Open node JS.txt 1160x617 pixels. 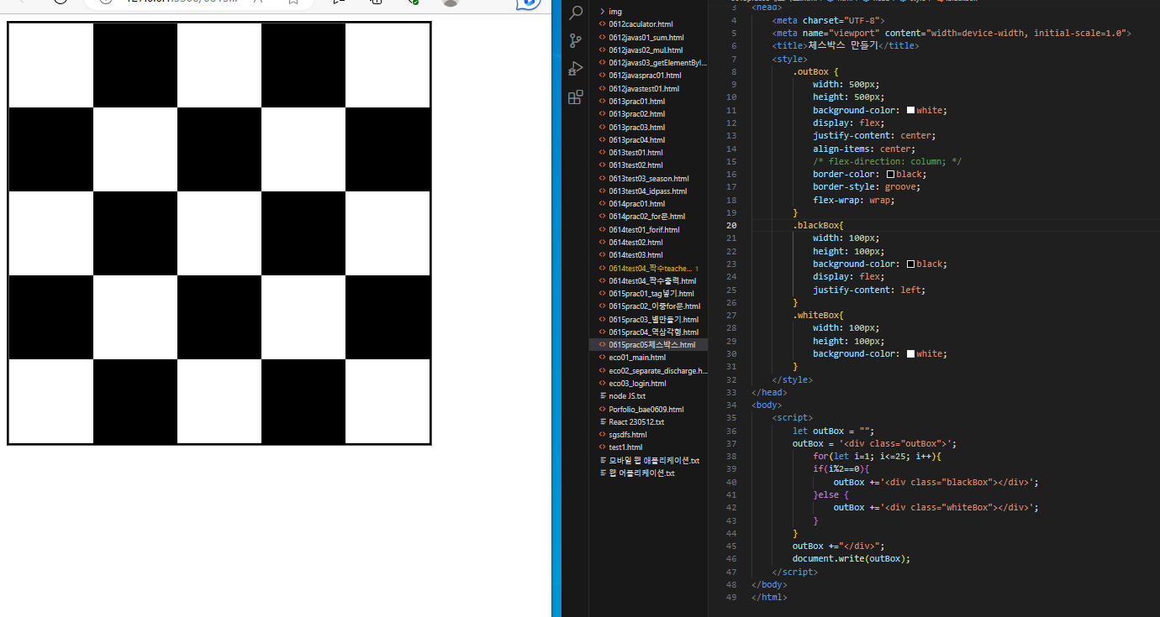click(626, 396)
